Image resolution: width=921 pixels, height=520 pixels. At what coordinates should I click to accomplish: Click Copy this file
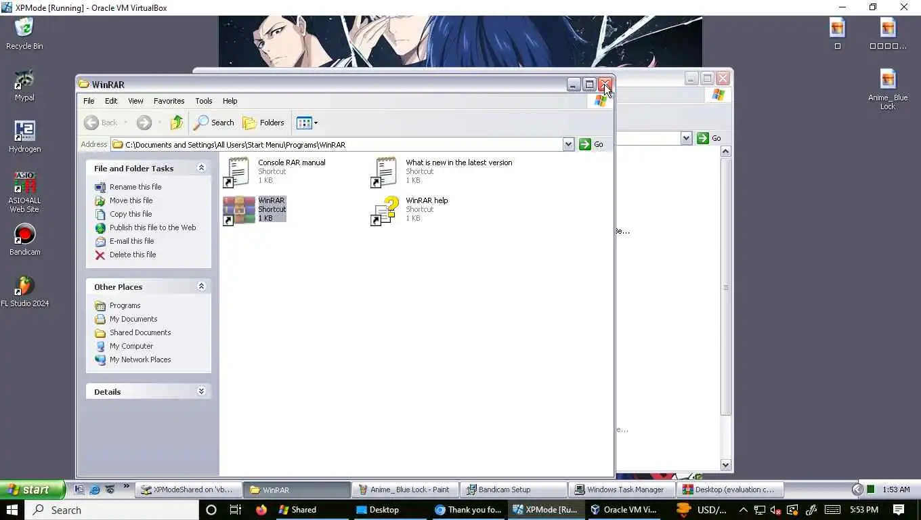[x=131, y=214]
